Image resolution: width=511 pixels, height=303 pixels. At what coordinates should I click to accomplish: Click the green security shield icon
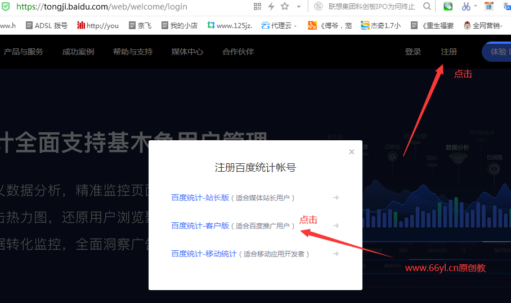(x=6, y=6)
